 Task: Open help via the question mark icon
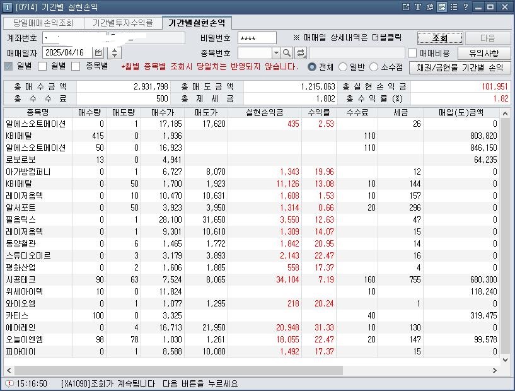coord(466,8)
